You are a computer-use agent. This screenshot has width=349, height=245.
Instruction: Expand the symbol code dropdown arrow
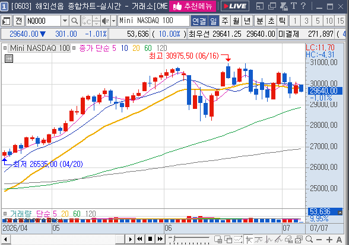tap(65, 21)
